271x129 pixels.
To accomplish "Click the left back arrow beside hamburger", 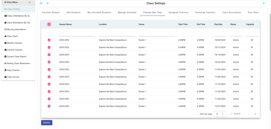I will tap(48, 3).
